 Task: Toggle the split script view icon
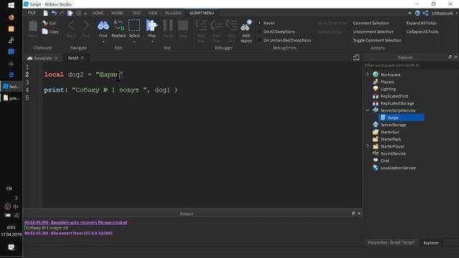click(356, 57)
